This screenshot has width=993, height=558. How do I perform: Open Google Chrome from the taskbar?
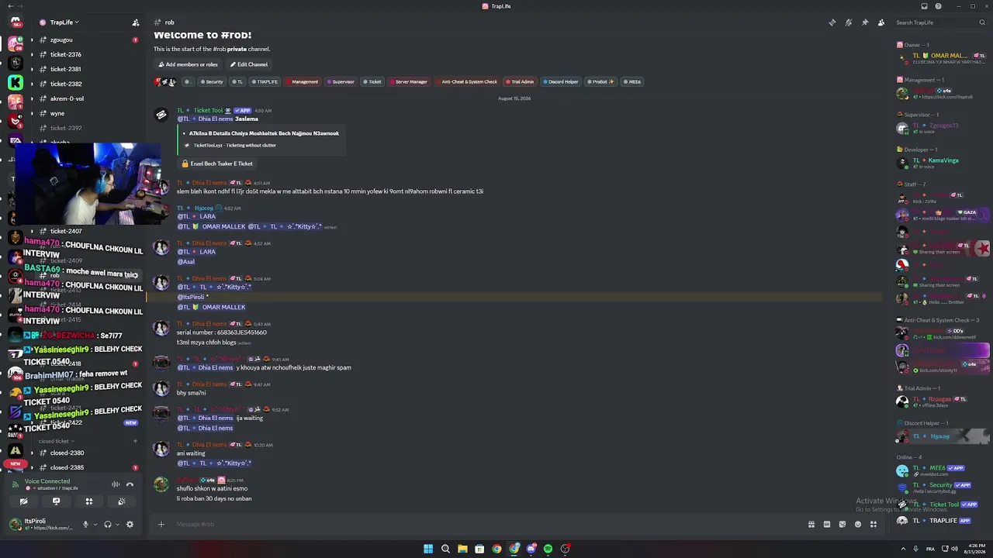coord(496,549)
